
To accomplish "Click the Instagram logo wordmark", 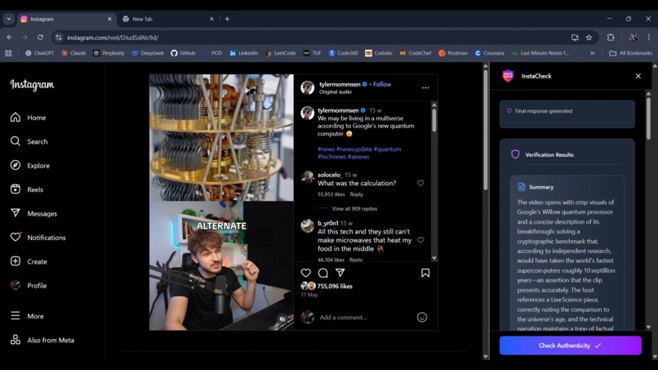I will tap(33, 85).
